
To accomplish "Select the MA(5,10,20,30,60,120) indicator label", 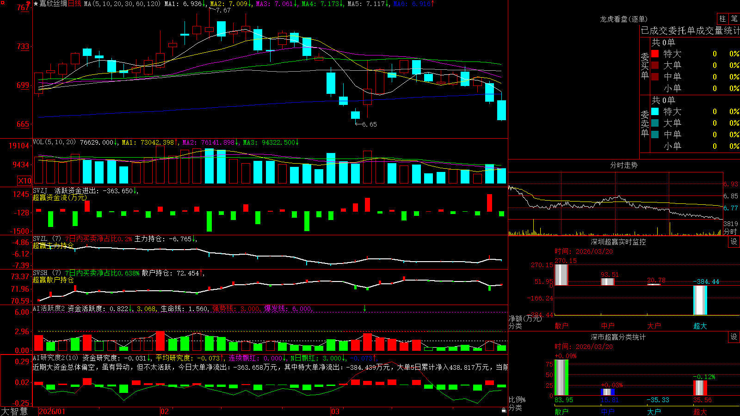I will coord(122,4).
